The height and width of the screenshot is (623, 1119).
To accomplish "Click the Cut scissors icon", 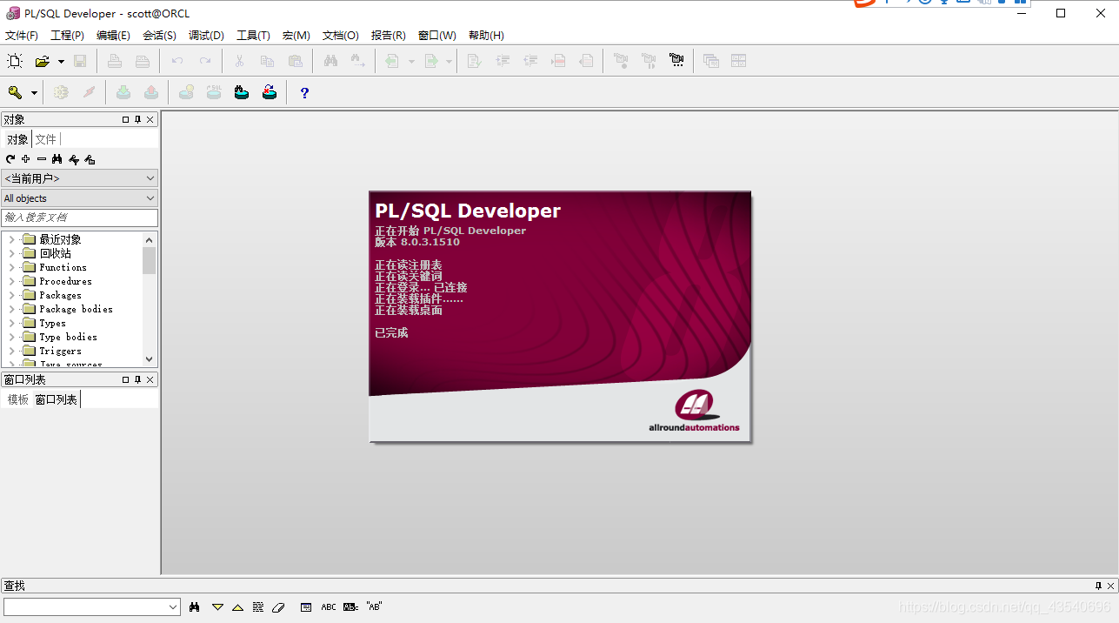I will 239,61.
